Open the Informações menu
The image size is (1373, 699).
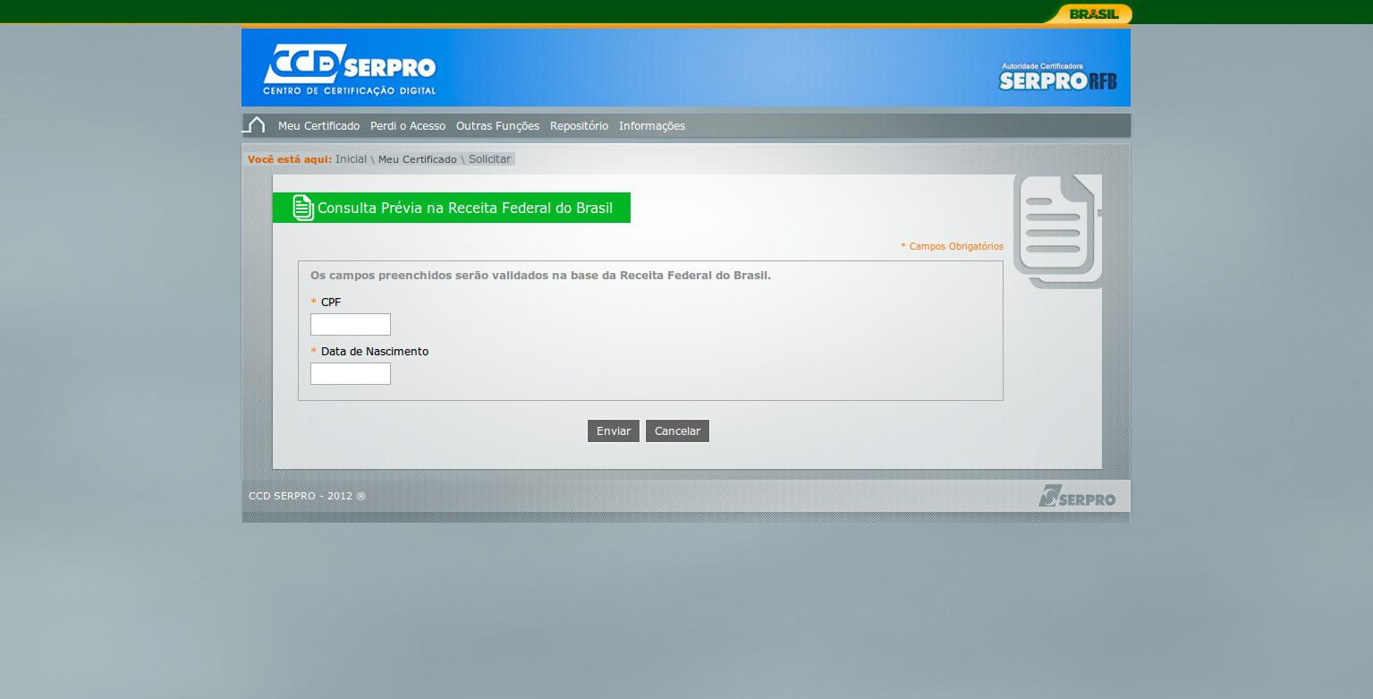pos(652,126)
